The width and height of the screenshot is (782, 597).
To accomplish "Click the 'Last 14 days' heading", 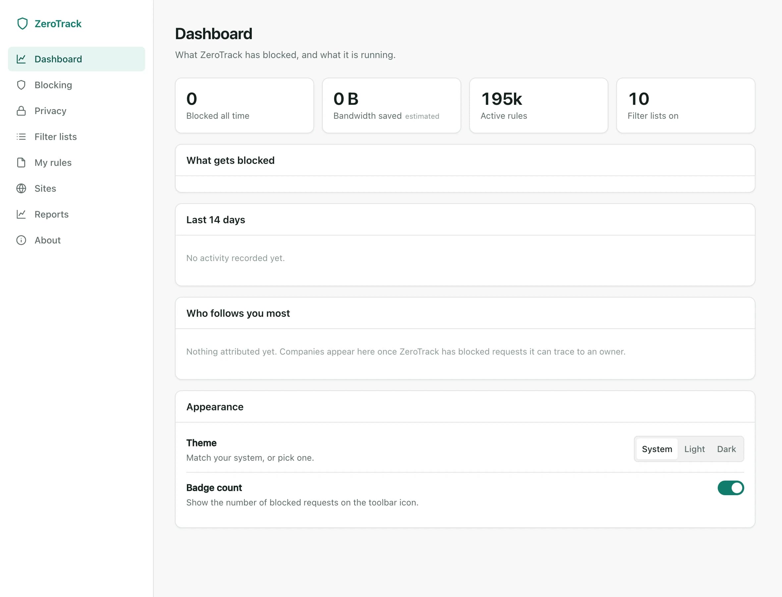I will tap(215, 220).
